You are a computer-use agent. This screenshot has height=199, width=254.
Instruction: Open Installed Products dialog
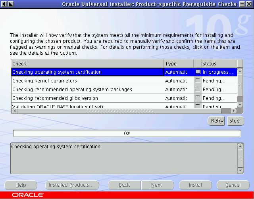pos(72,185)
